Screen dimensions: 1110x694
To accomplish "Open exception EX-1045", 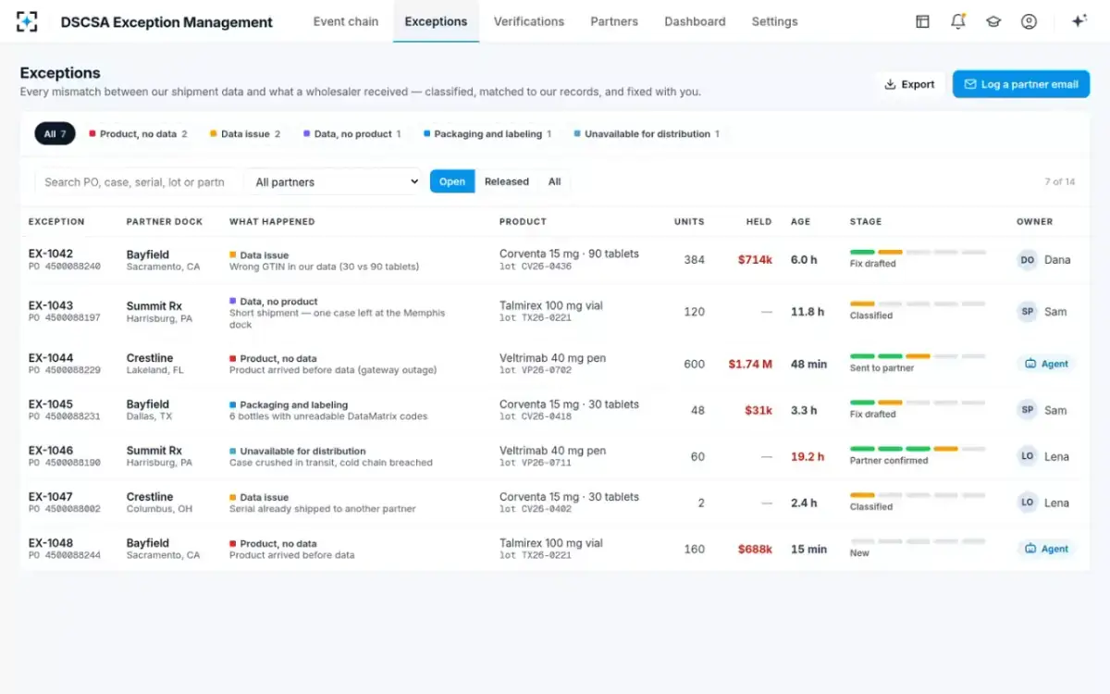I will coord(51,404).
